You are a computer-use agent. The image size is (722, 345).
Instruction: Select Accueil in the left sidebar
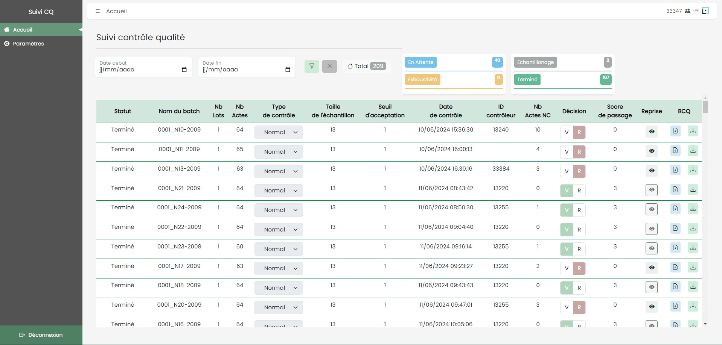click(23, 30)
